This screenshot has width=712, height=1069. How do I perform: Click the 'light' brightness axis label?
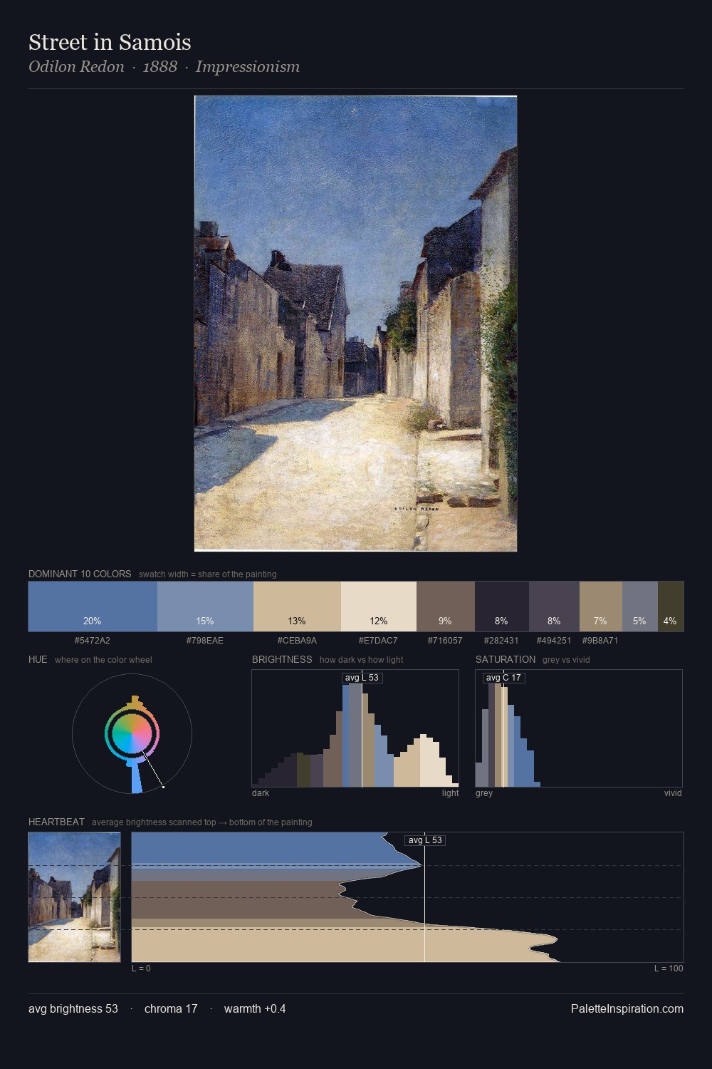[x=450, y=793]
